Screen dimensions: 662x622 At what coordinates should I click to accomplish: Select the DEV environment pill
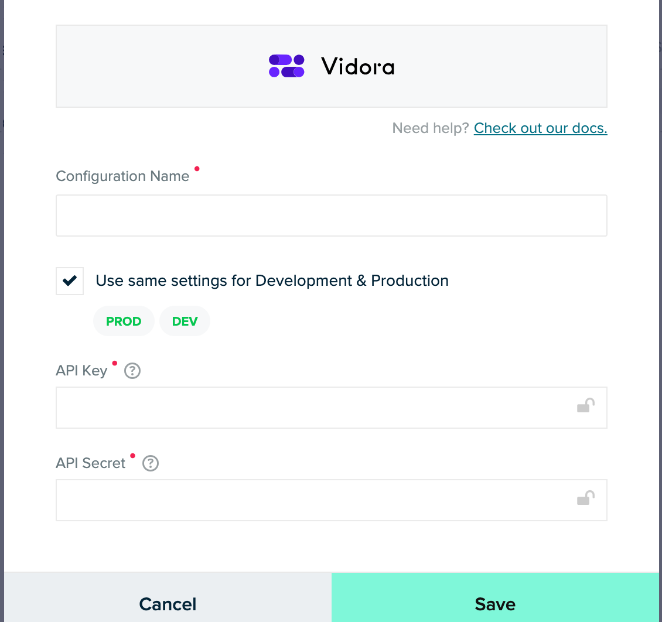(185, 322)
